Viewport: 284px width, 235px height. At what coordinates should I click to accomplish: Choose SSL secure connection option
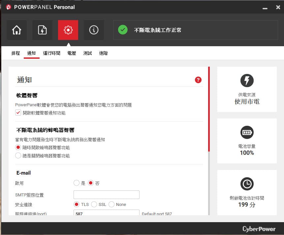click(94, 204)
